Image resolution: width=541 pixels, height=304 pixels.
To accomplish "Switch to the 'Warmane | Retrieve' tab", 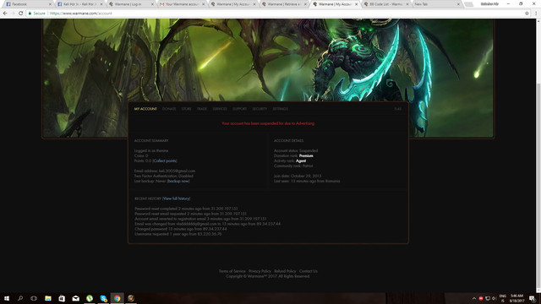I will [283, 4].
